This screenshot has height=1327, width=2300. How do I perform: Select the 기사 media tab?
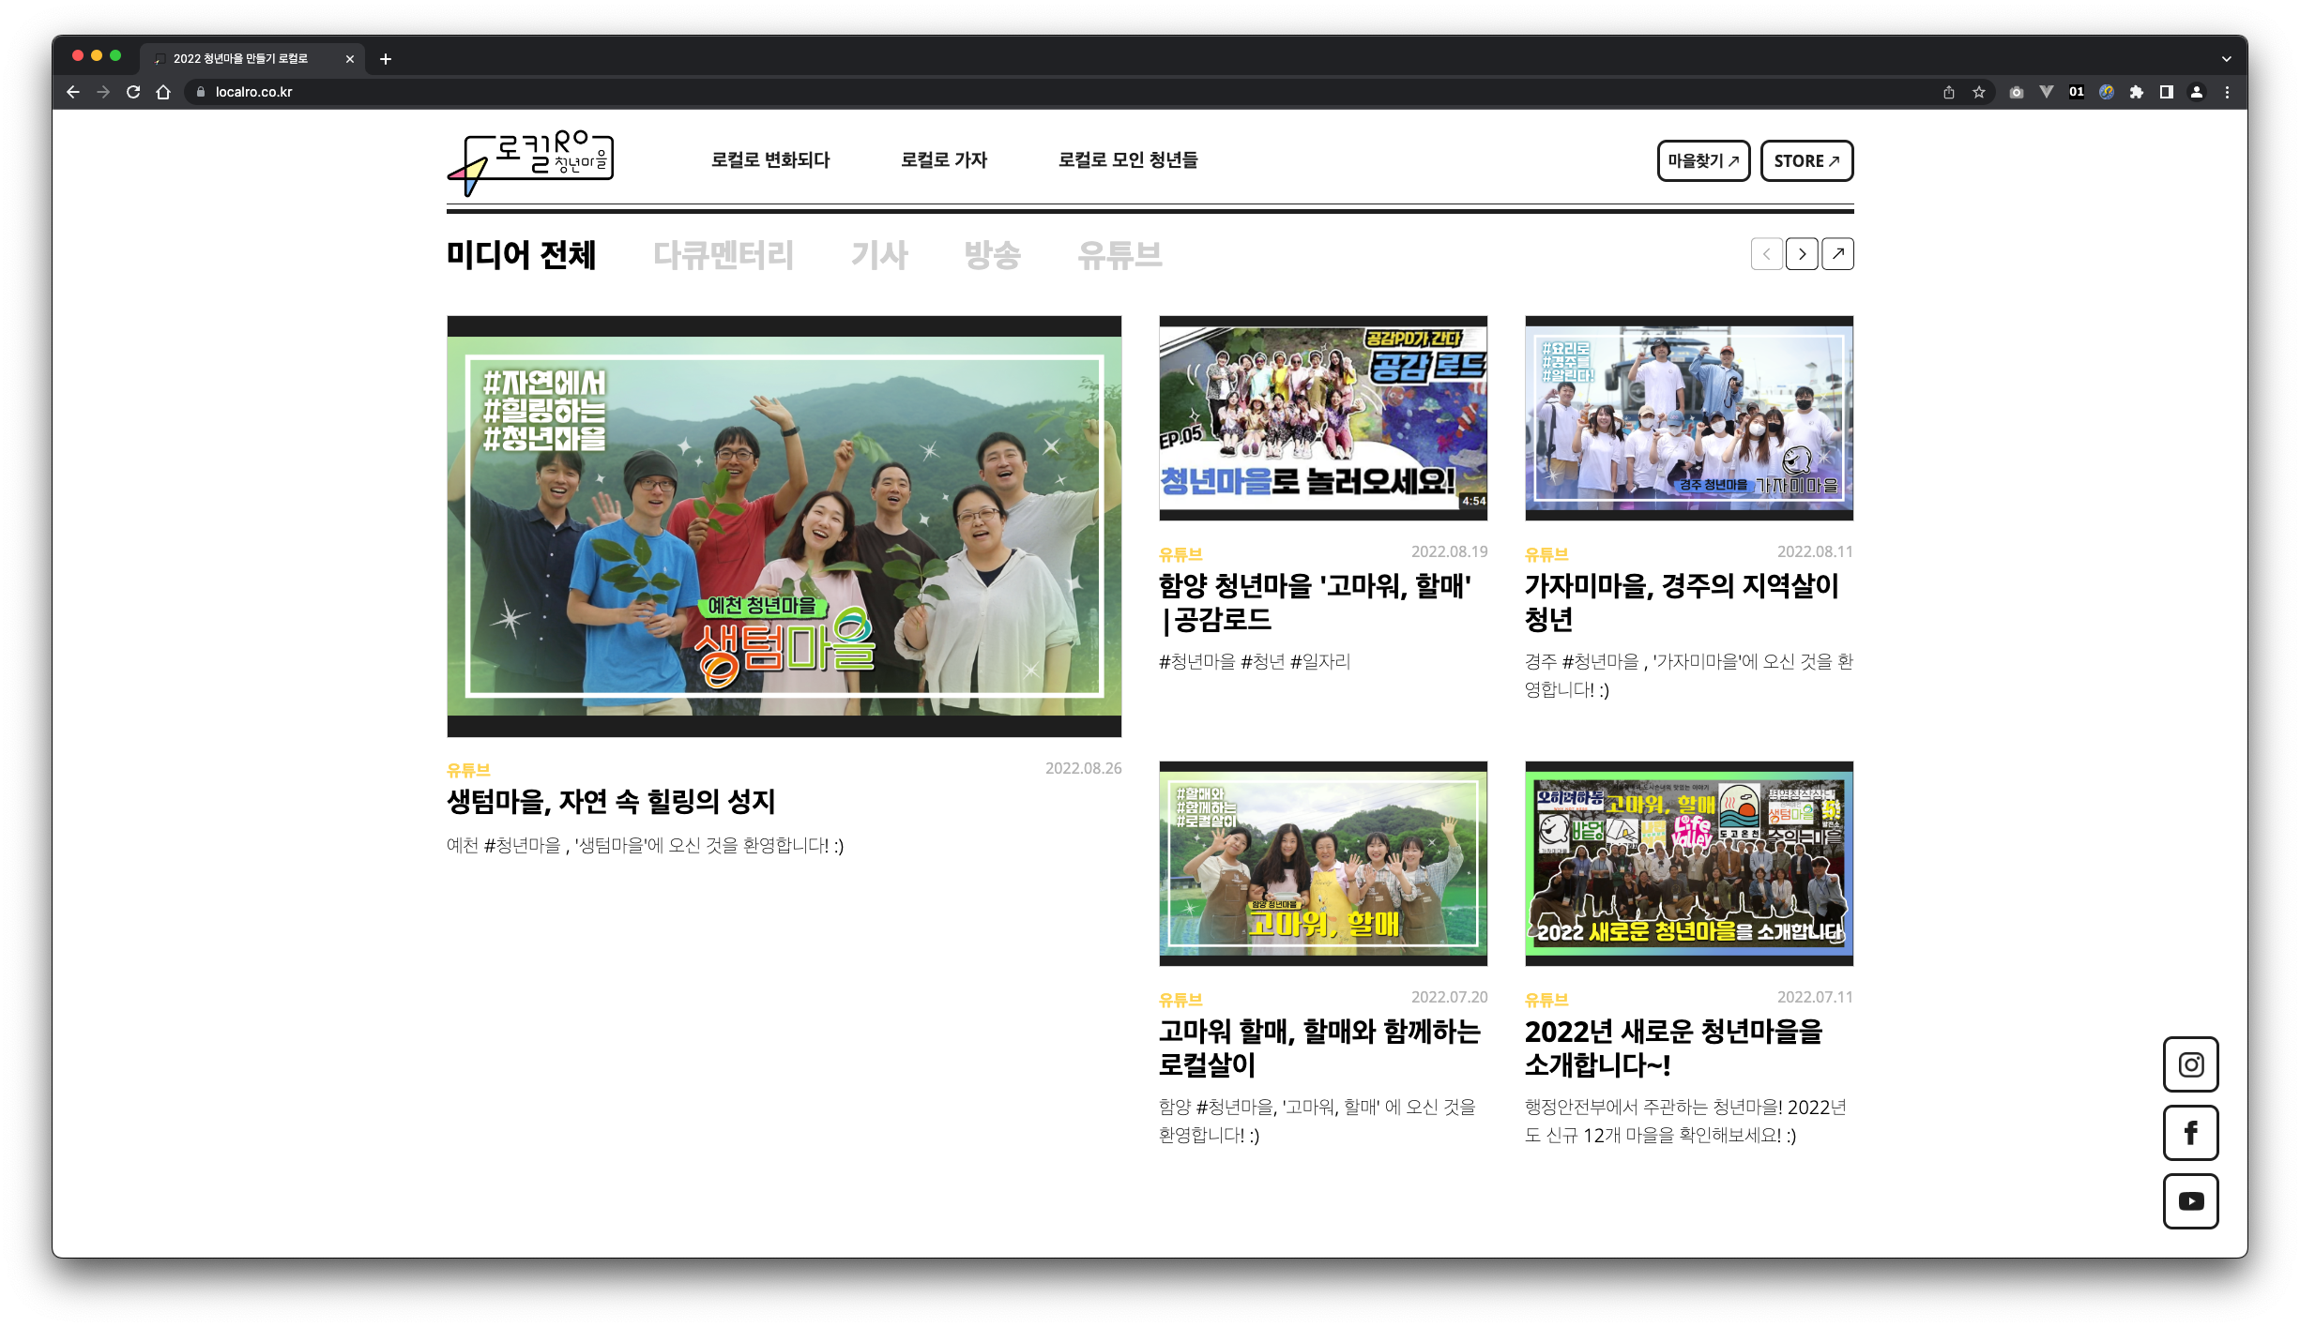tap(879, 255)
